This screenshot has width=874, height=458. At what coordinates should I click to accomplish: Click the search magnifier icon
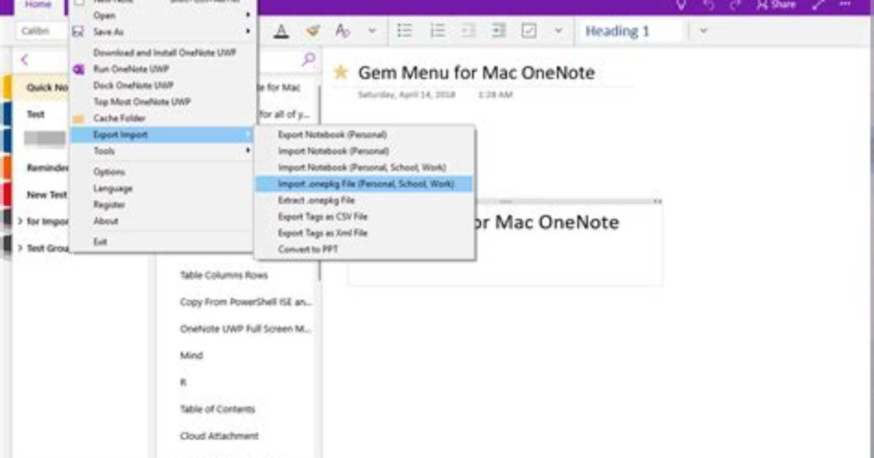308,59
